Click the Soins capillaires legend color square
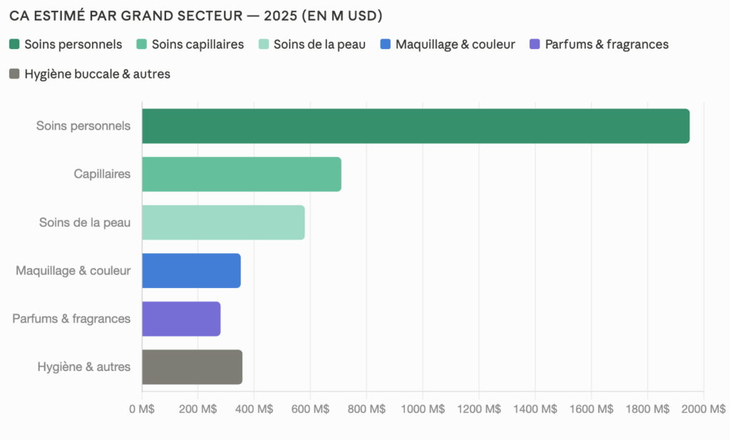Viewport: 730px width, 440px height. pyautogui.click(x=142, y=44)
